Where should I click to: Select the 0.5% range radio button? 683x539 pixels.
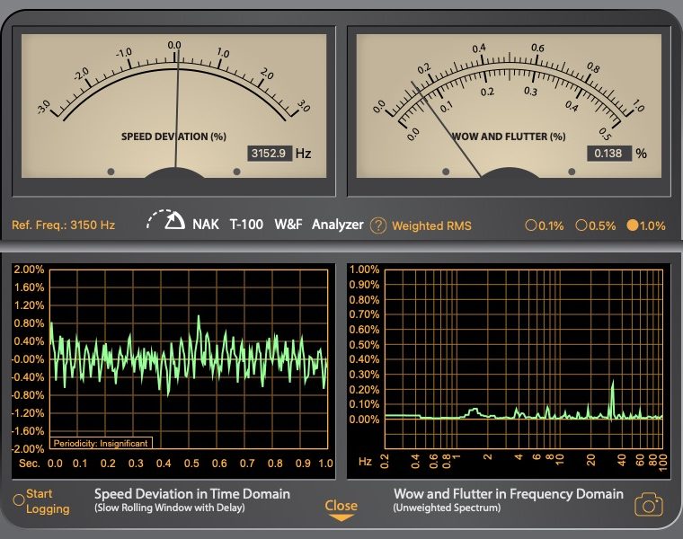[x=581, y=225]
